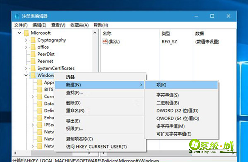The image size is (248, 162).
Task: Click the Enha... subkey folder icon
Action: coord(40,118)
